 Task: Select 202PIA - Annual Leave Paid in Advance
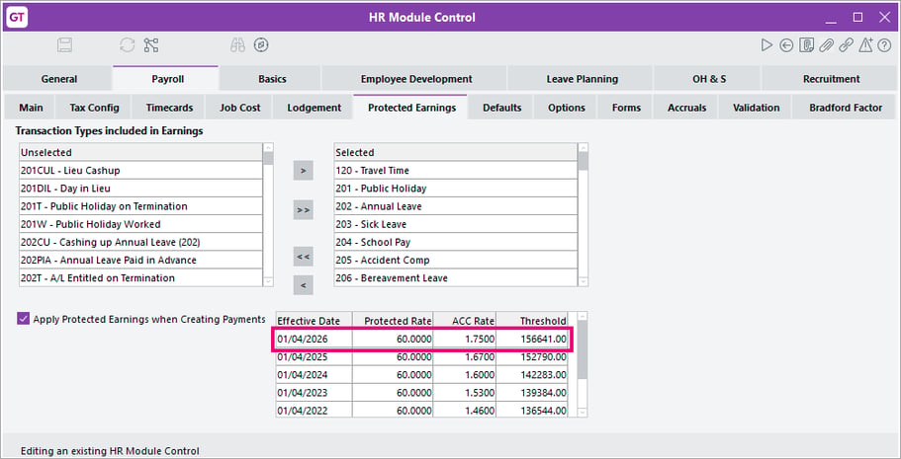click(140, 260)
